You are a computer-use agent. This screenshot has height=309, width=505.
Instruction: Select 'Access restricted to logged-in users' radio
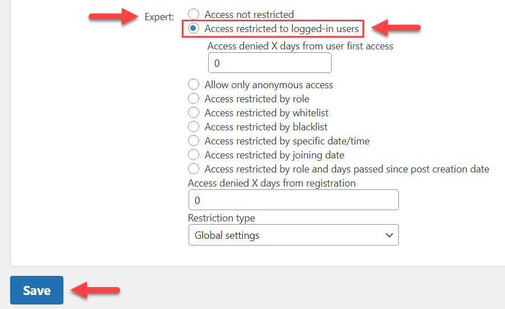tap(194, 29)
